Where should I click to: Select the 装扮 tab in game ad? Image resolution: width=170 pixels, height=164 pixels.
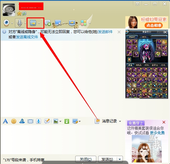(144, 37)
